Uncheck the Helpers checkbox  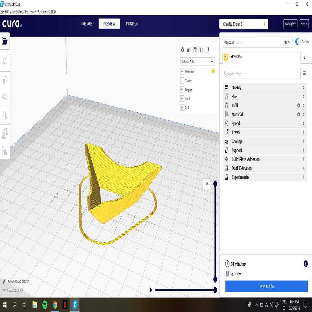pos(182,90)
